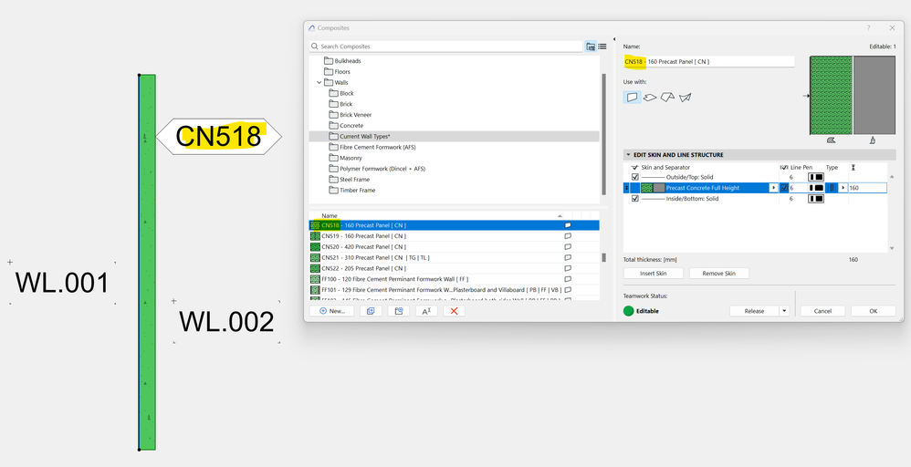The image size is (911, 467).
Task: Confirm the dialog with OK
Action: click(874, 311)
